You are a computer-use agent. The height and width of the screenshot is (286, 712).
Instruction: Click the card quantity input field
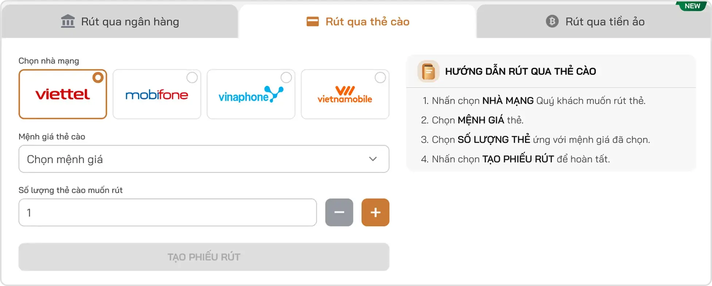click(x=167, y=212)
